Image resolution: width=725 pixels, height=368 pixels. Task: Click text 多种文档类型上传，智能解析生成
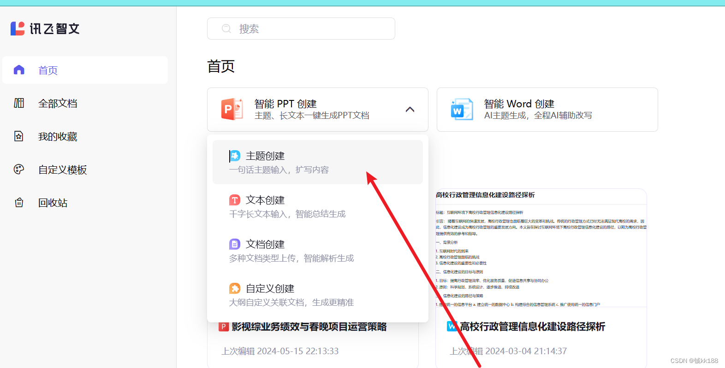(x=291, y=258)
